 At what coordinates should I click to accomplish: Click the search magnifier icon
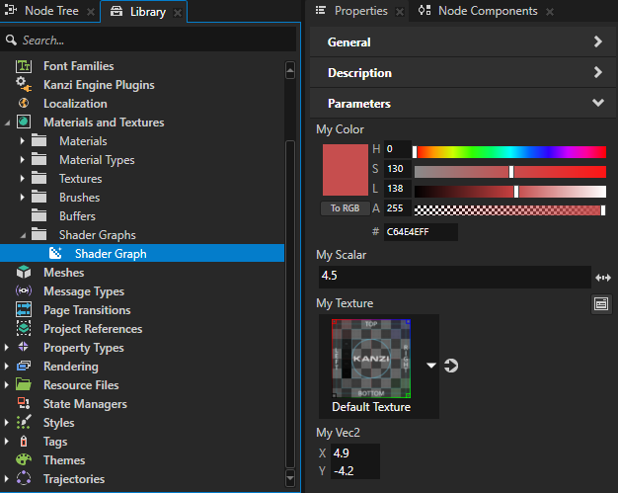(11, 40)
